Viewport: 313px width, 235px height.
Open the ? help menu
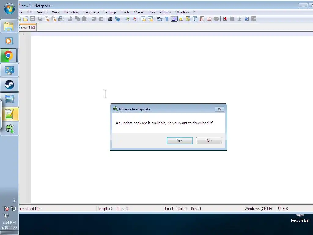194,12
